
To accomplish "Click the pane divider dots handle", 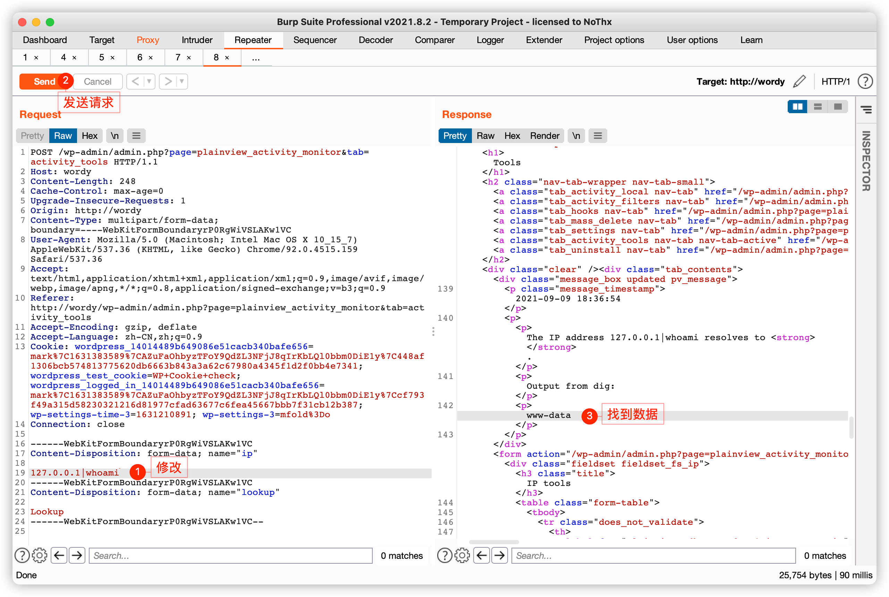I will 433,331.
